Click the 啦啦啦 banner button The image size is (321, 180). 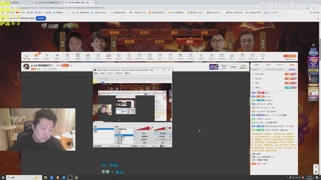coord(114,32)
